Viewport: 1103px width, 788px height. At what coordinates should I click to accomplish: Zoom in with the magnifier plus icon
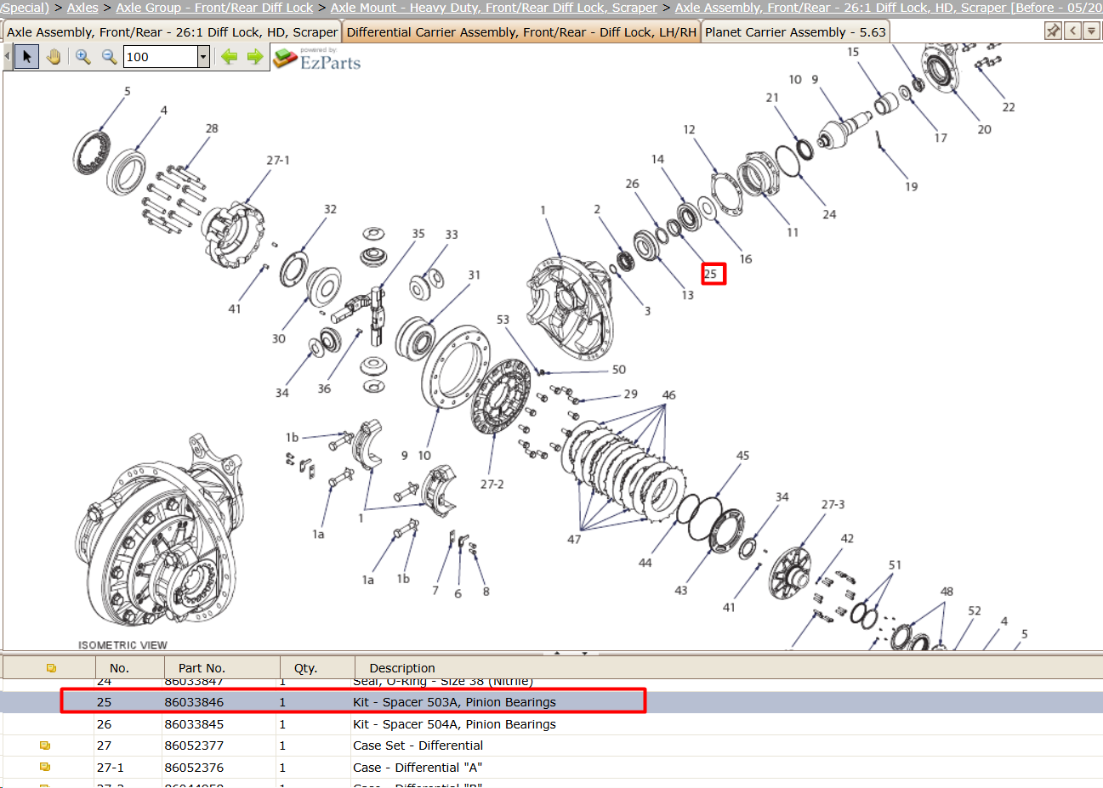click(83, 57)
